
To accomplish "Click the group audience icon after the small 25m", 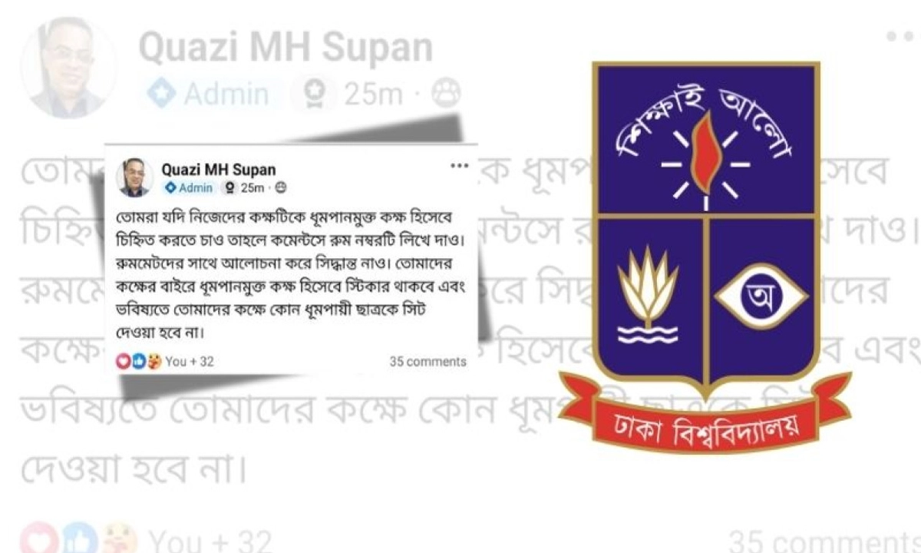I will coord(280,188).
